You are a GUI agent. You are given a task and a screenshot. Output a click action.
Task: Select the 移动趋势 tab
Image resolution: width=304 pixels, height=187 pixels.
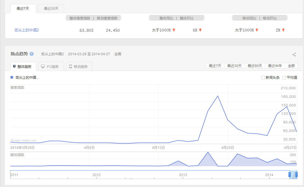(79, 66)
